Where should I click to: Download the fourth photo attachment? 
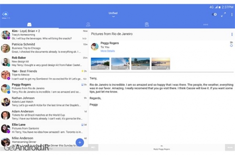[168, 68]
